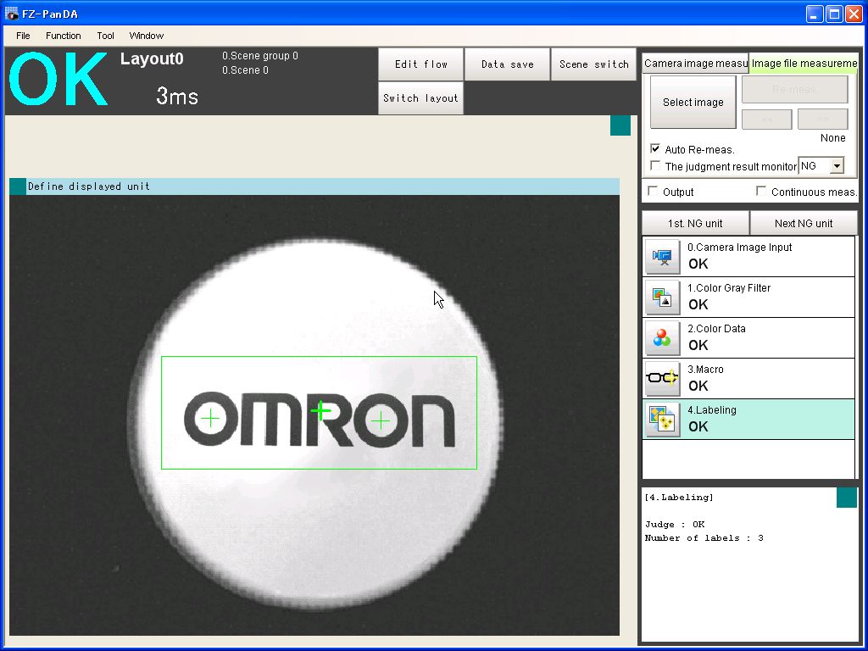This screenshot has height=651, width=868.
Task: Switch to Image file measurement tab
Action: click(804, 63)
